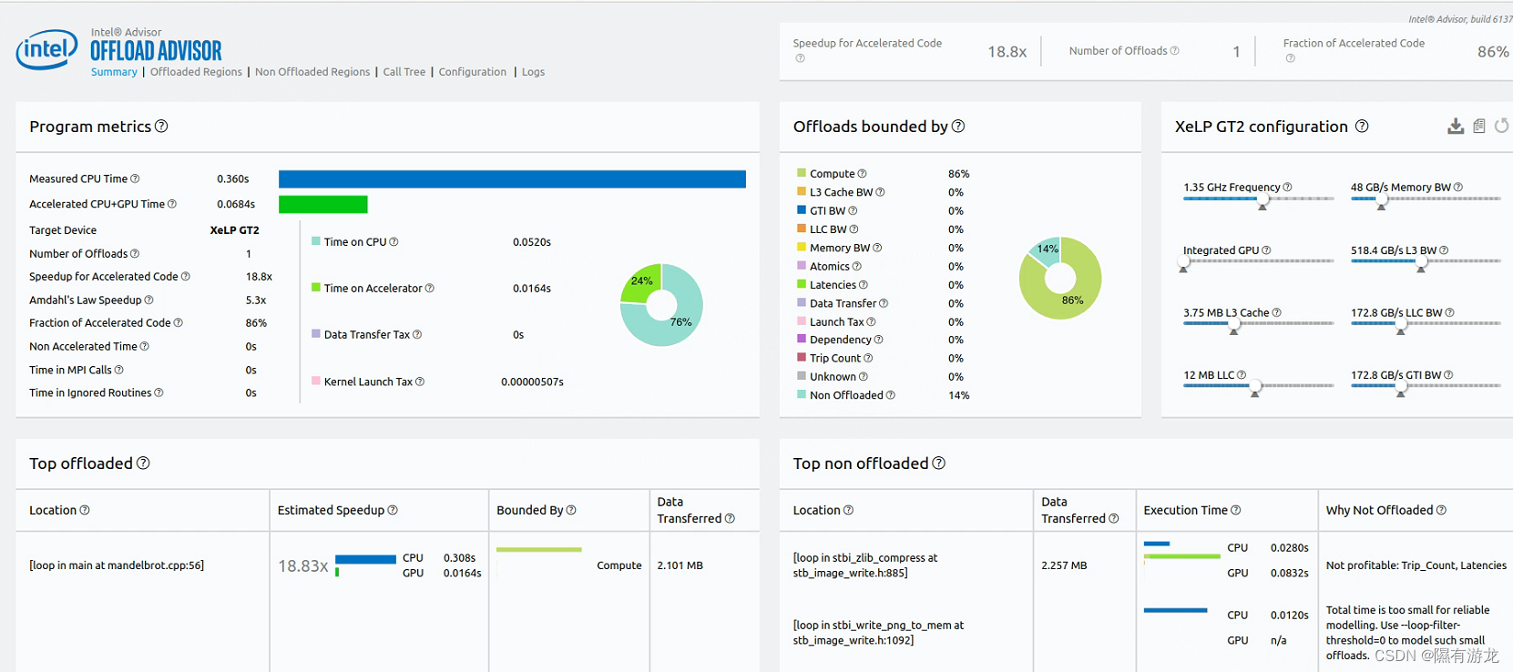Sort by Location column in Top offloaded
Image resolution: width=1513 pixels, height=672 pixels.
point(53,510)
